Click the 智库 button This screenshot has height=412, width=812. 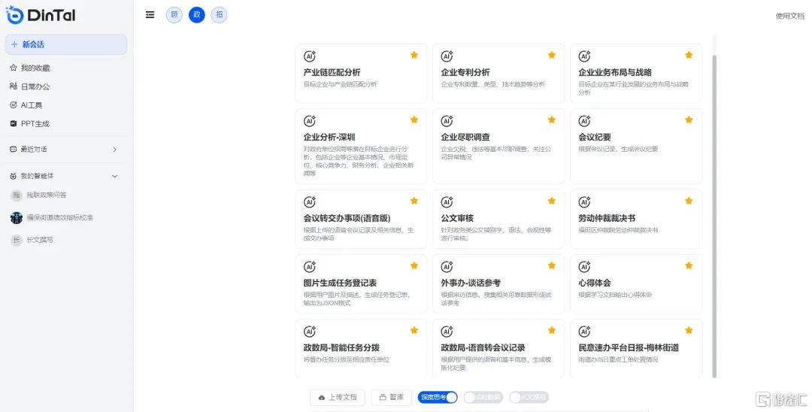pyautogui.click(x=392, y=397)
